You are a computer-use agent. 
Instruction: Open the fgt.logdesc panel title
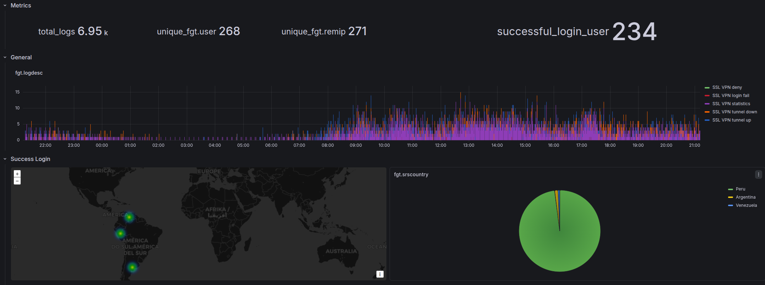click(x=29, y=73)
